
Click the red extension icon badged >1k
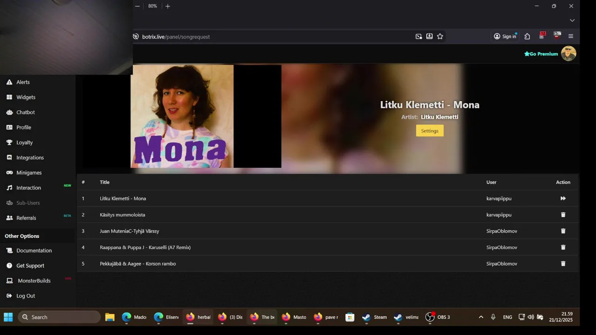(557, 36)
